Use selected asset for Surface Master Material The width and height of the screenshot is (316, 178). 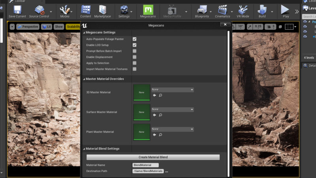(154, 115)
